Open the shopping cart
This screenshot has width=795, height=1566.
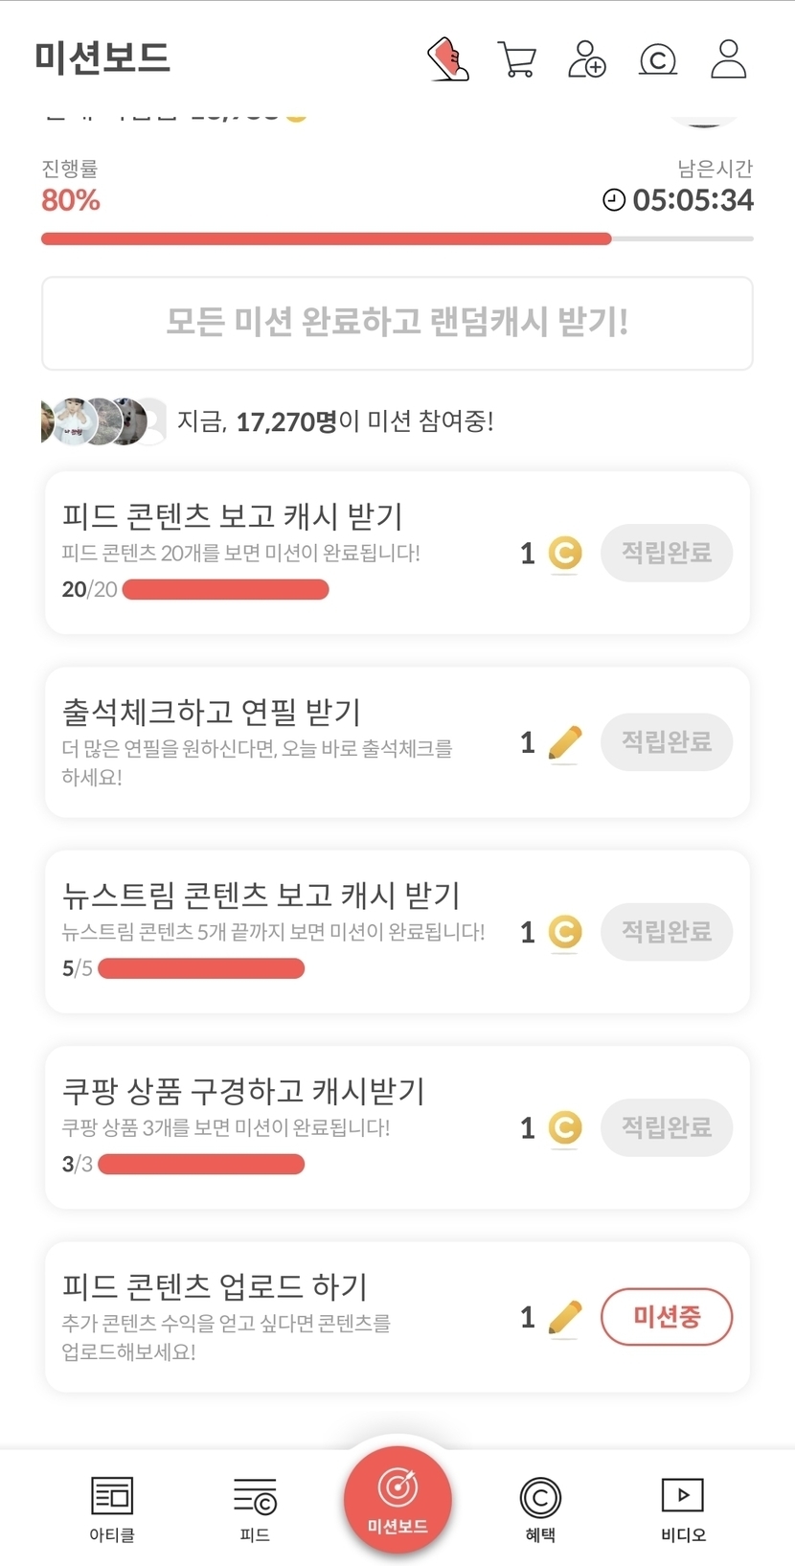(x=517, y=59)
